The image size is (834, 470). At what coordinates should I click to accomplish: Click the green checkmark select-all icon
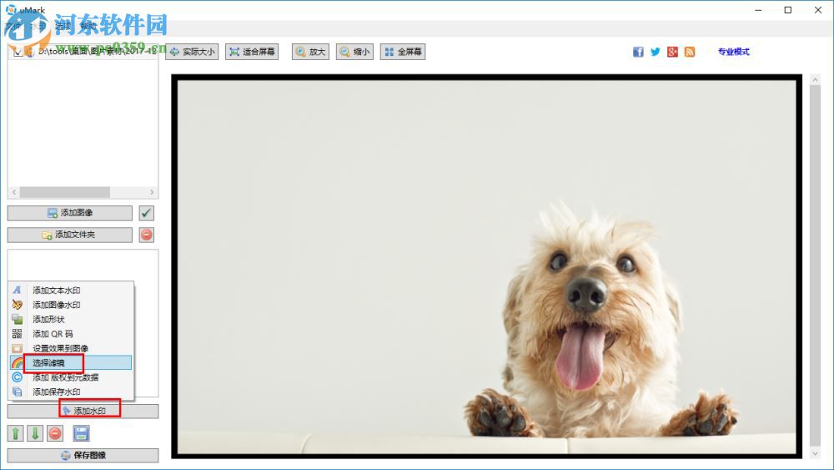coord(146,213)
